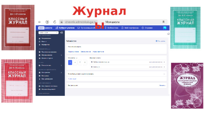This screenshot has width=204, height=115.
Task: Select class tile 6
Action: point(75,63)
